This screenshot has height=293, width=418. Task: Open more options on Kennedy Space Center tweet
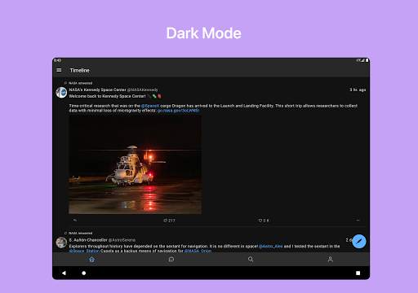[x=358, y=221]
